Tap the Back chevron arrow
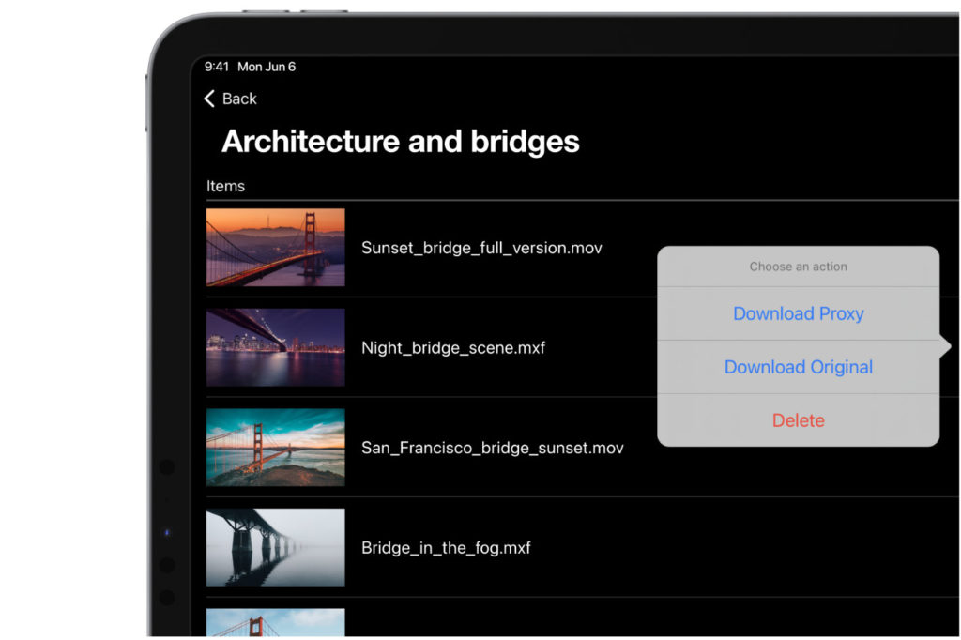 click(x=209, y=99)
